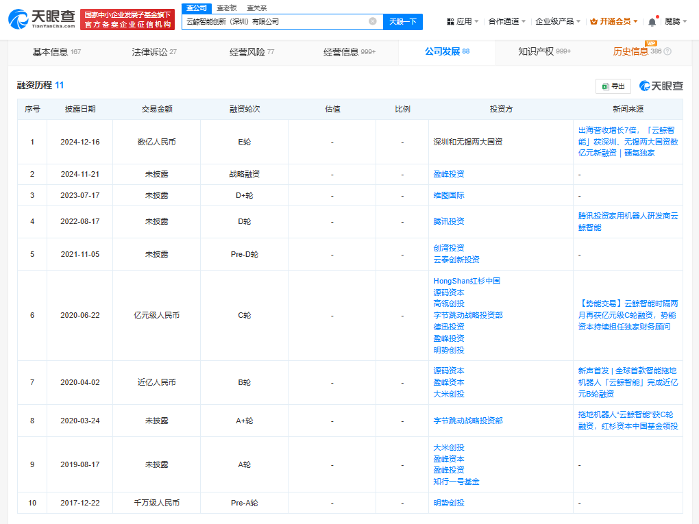
Task: Select 公司发展 tab
Action: pyautogui.click(x=447, y=51)
